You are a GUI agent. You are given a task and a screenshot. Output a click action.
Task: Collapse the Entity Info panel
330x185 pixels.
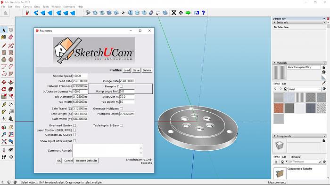[275, 23]
